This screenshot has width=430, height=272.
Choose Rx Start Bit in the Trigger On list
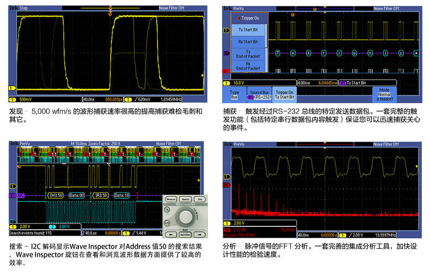tap(248, 41)
